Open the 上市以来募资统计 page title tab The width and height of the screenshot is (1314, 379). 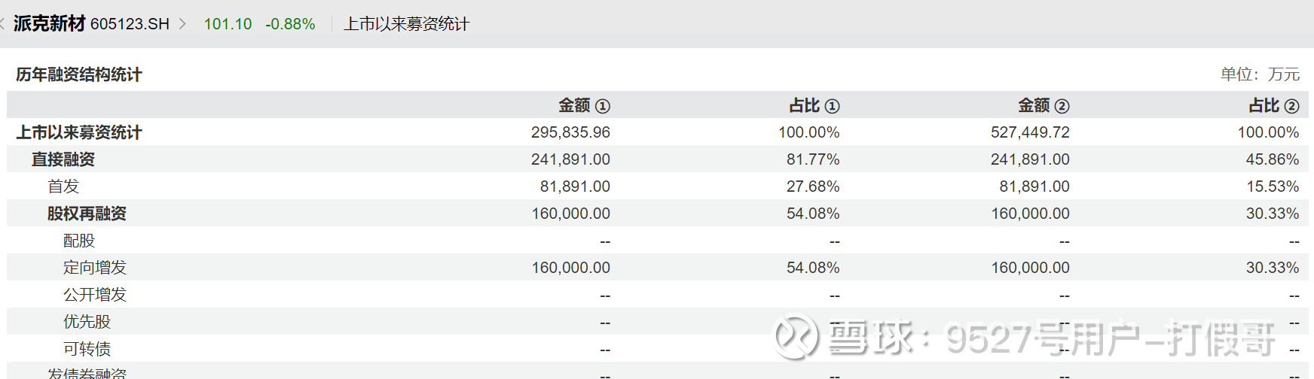[406, 24]
